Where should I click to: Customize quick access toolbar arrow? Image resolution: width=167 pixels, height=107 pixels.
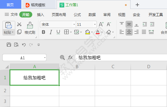38,45
